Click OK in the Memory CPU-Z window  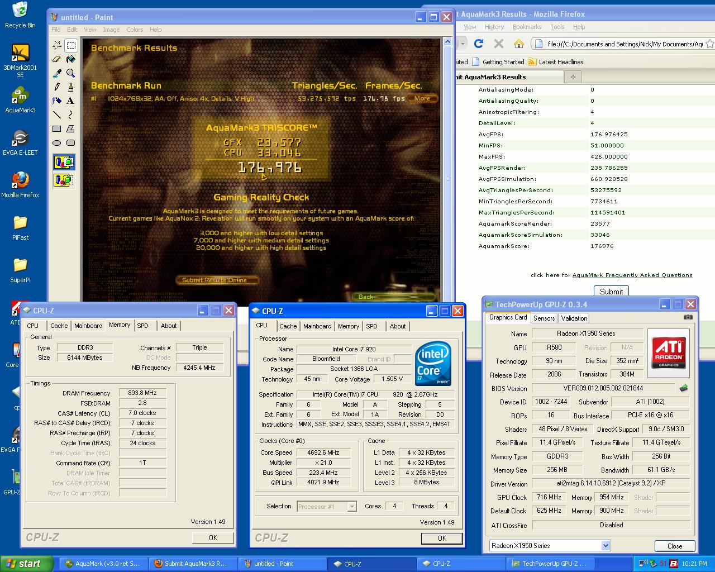pyautogui.click(x=213, y=537)
